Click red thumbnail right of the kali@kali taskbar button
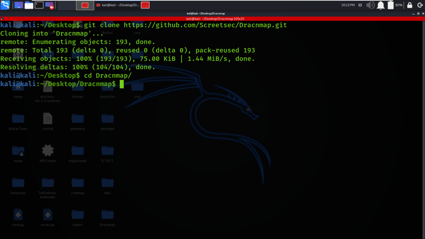The width and height of the screenshot is (425, 239). 145,5
